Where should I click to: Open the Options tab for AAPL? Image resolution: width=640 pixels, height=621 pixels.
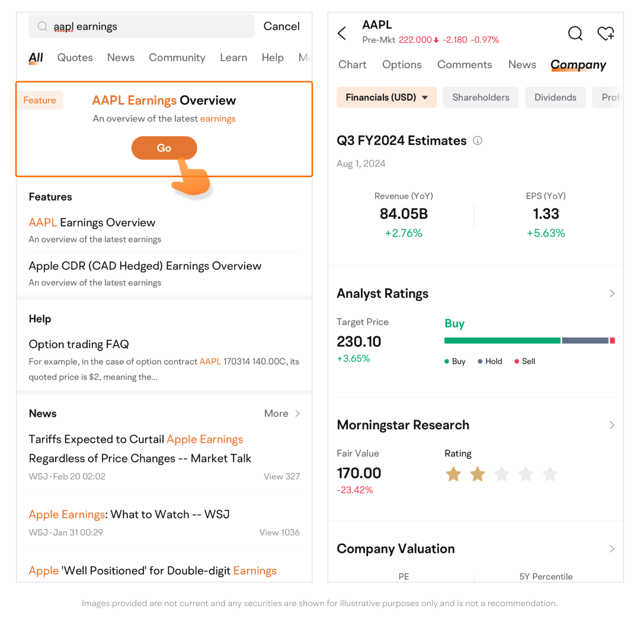point(402,65)
